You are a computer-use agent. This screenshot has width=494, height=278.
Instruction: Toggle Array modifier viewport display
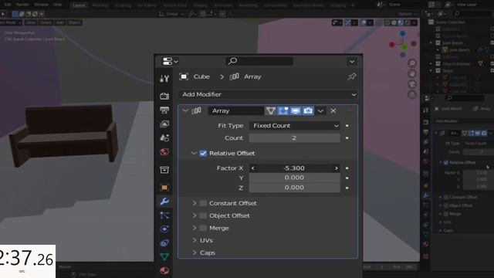[296, 110]
